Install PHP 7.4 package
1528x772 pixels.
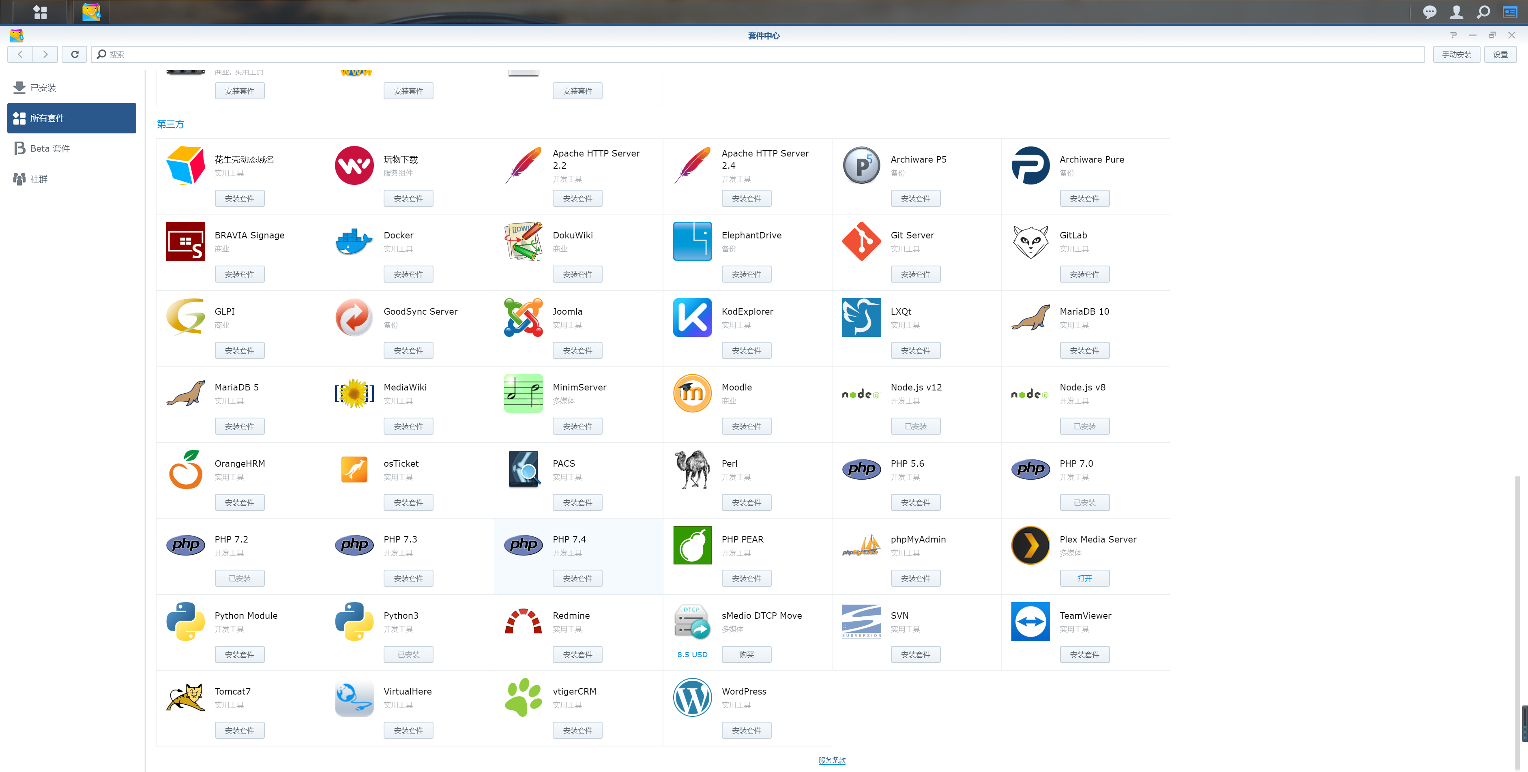click(577, 578)
